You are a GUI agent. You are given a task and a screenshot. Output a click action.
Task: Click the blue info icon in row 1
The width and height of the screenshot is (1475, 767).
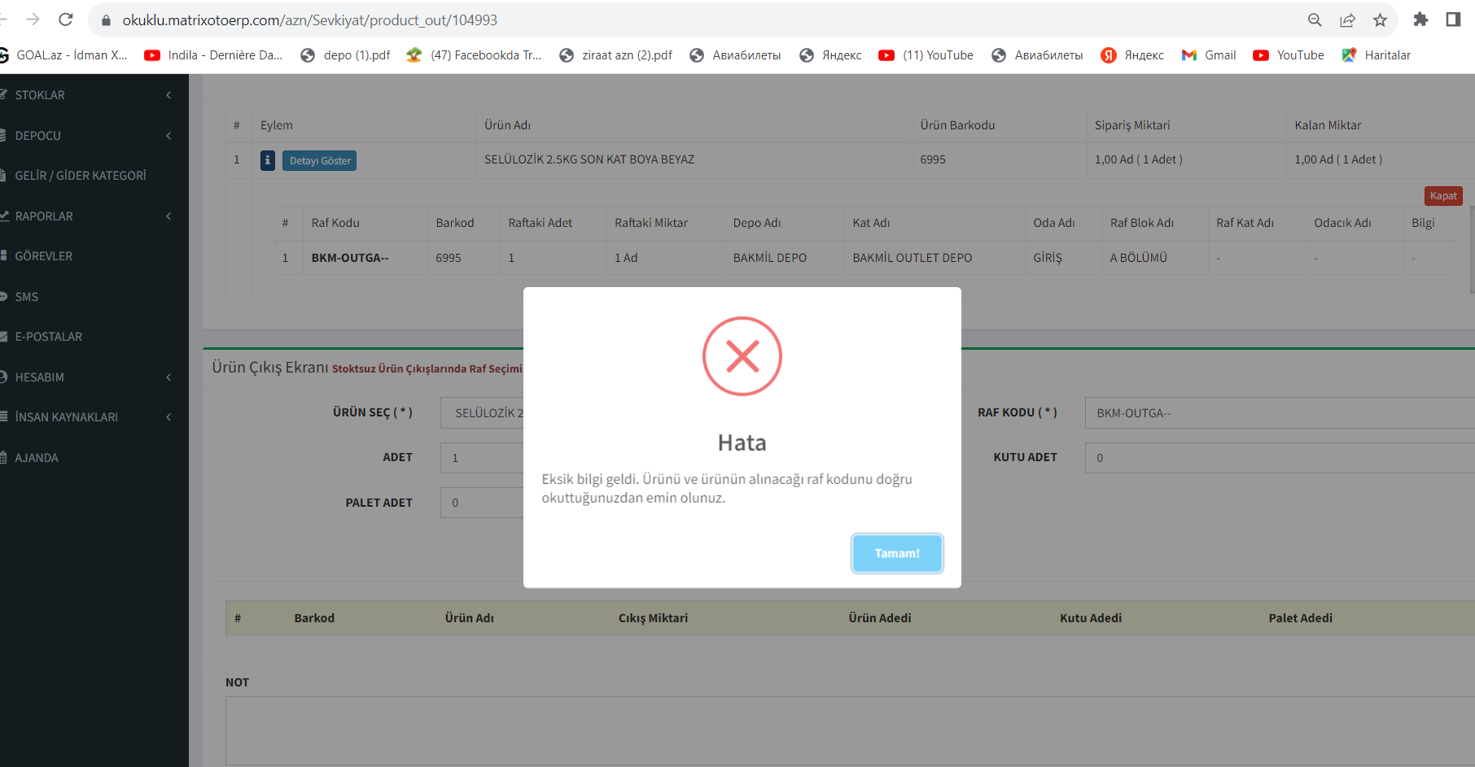click(x=267, y=160)
